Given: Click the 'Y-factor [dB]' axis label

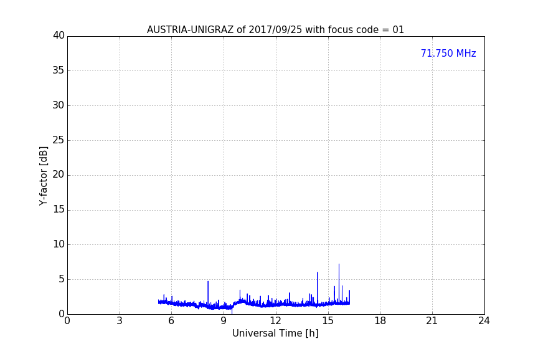Looking at the screenshot, I should tap(43, 176).
